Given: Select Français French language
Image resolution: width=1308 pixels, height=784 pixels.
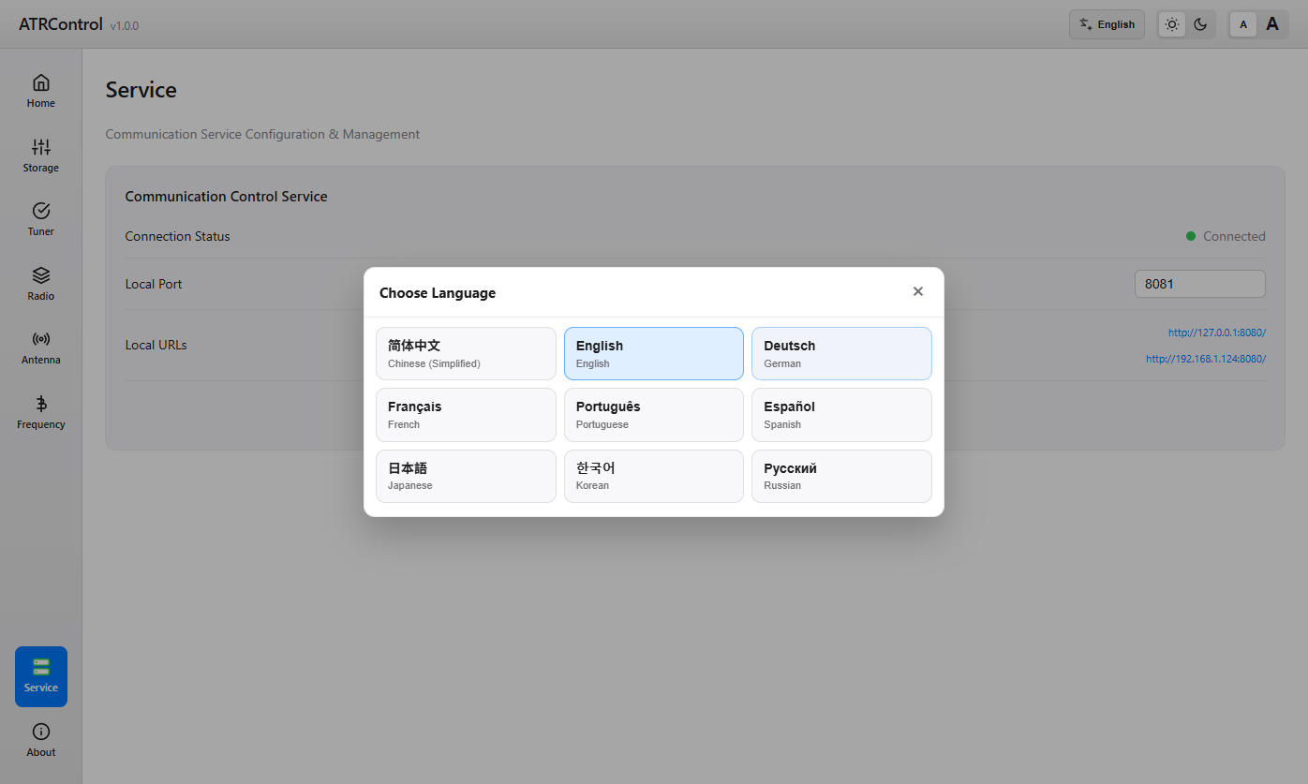Looking at the screenshot, I should (x=466, y=415).
